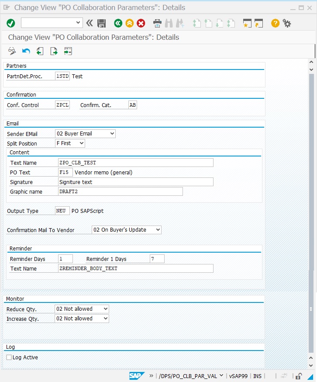Click the SAP logo in status bar
Image resolution: width=317 pixels, height=382 pixels.
[x=137, y=376]
